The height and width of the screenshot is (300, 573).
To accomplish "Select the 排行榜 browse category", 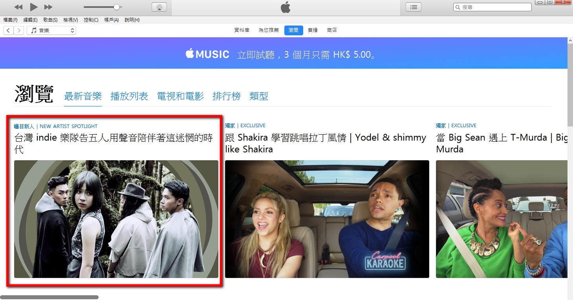I will click(226, 96).
